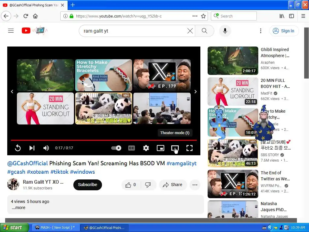Bookmark this page with the star icon
The height and width of the screenshot is (232, 309).
click(203, 16)
